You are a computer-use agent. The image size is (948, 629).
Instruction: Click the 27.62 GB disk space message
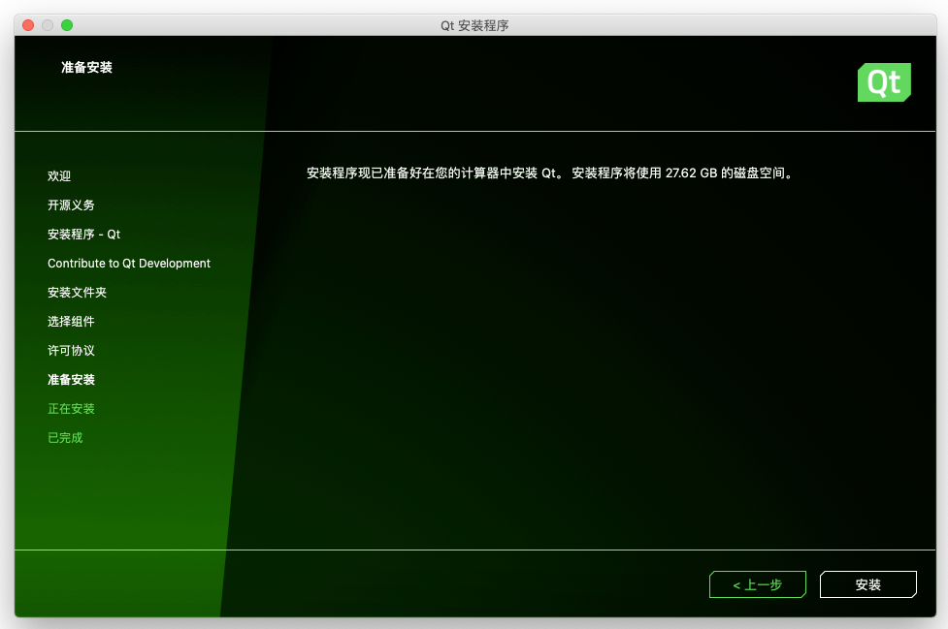coord(549,173)
